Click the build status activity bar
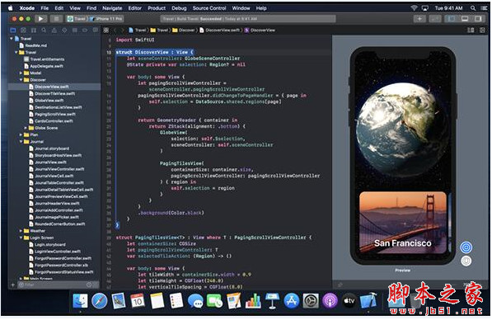The width and height of the screenshot is (492, 320). [x=248, y=19]
